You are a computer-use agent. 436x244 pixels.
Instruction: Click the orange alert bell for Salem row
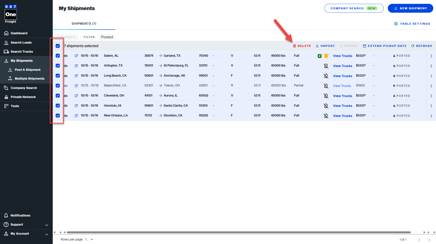[326, 56]
